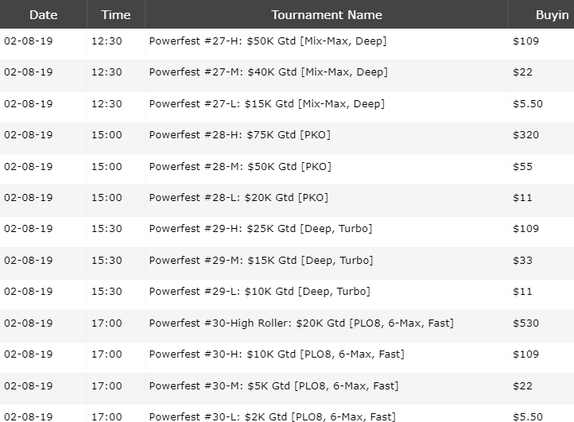The height and width of the screenshot is (422, 574).
Task: Select Powerfest #28-M $50K Gtd PKO
Action: click(x=240, y=167)
